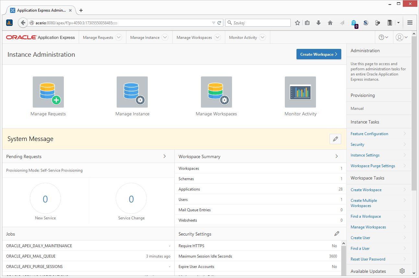The width and height of the screenshot is (419, 278).
Task: Go back with the browser back arrow
Action: point(23,23)
